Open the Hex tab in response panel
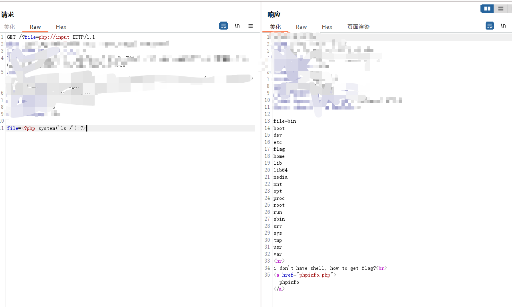Viewport: 512px width, 307px height. click(x=327, y=27)
